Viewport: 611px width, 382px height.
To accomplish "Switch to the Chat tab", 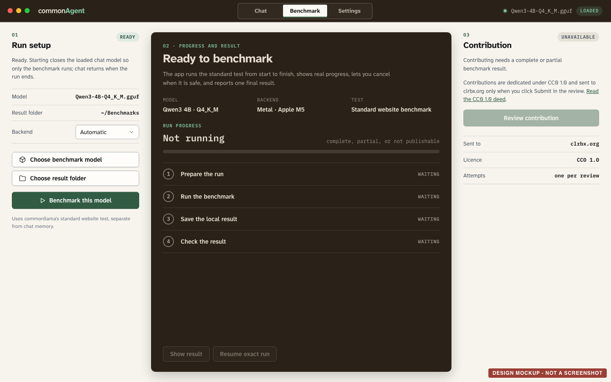I will click(x=261, y=11).
